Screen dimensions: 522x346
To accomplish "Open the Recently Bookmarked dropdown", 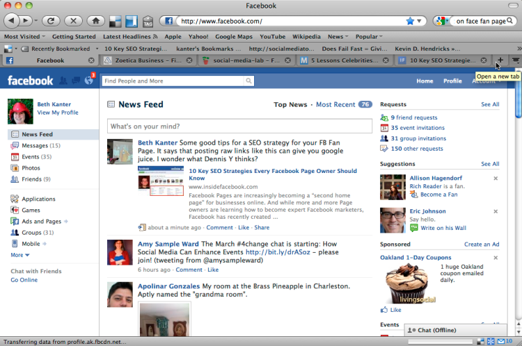I will point(97,49).
